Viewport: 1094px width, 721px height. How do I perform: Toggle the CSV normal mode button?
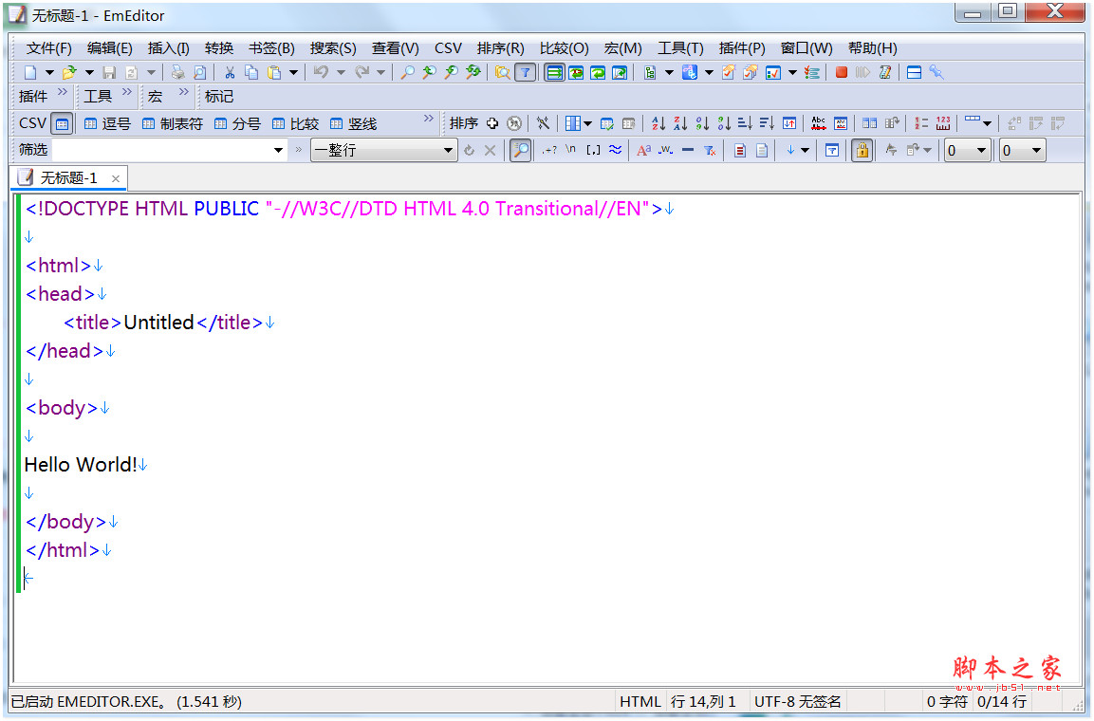point(61,123)
